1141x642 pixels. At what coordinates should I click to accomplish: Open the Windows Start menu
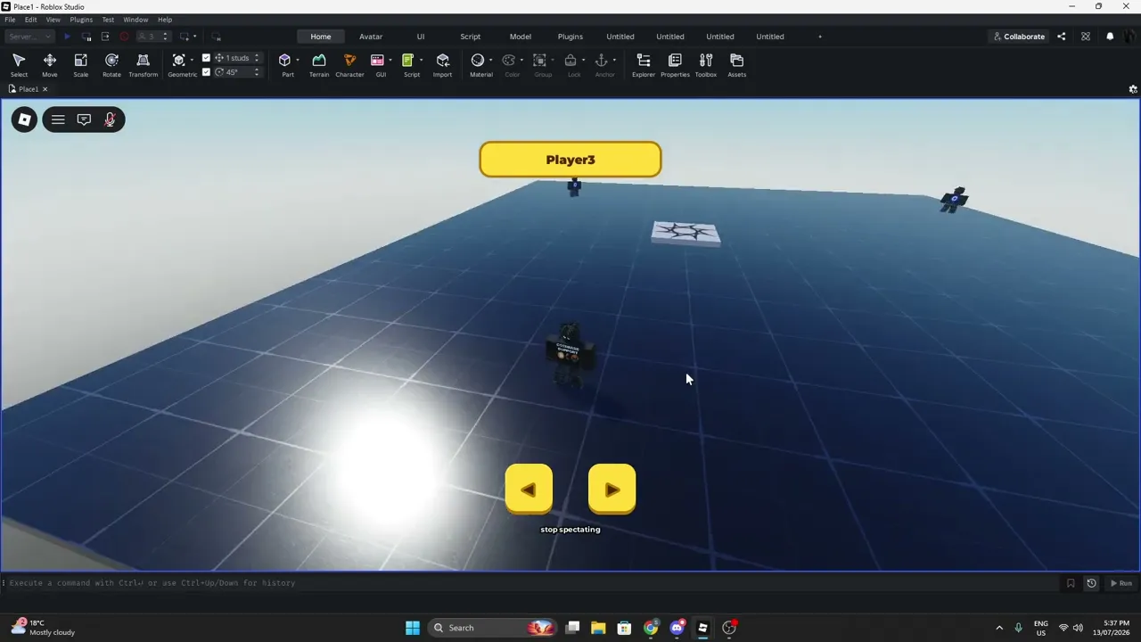[413, 628]
